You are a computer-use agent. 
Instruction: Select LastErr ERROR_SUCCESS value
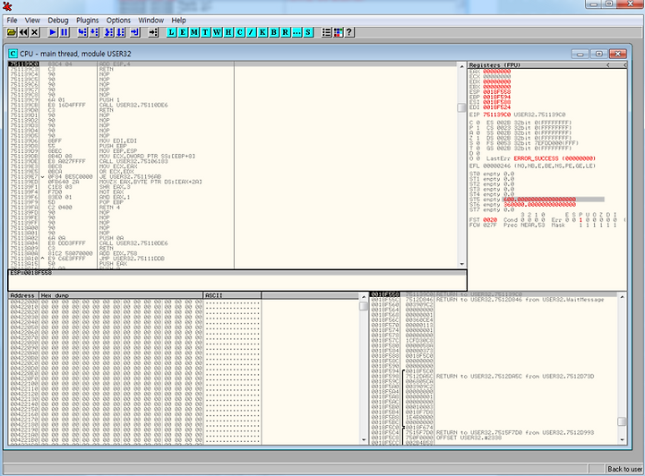555,158
